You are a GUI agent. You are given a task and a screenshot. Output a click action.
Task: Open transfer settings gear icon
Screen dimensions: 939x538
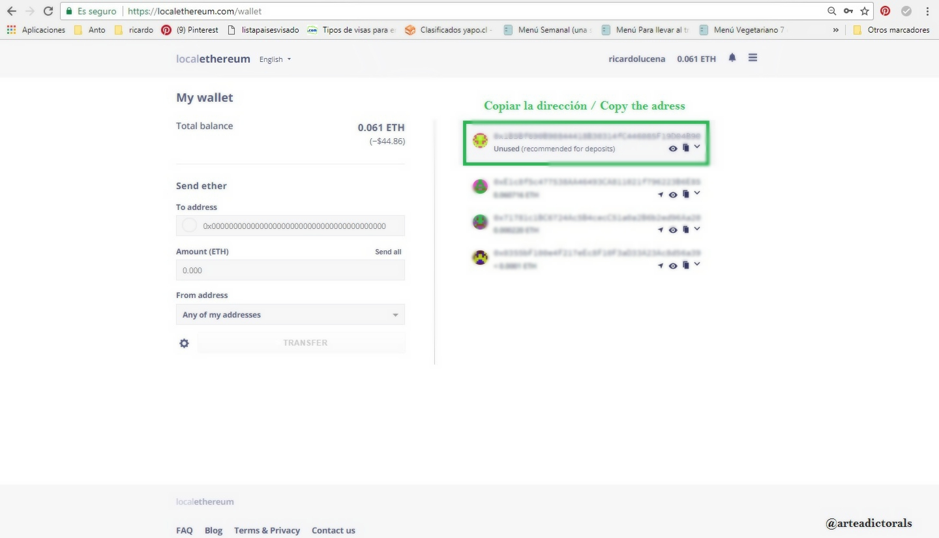pos(184,343)
